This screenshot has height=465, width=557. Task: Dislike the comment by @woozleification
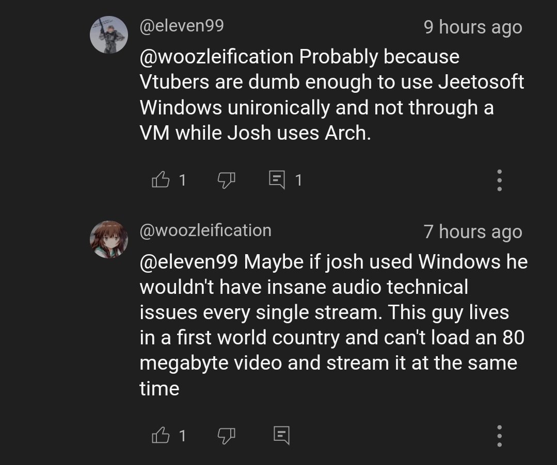tap(226, 436)
